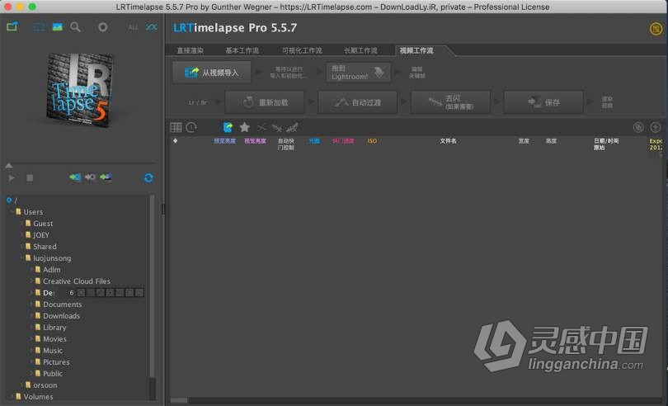Click the 日期/时间 原始 column header

(x=606, y=144)
